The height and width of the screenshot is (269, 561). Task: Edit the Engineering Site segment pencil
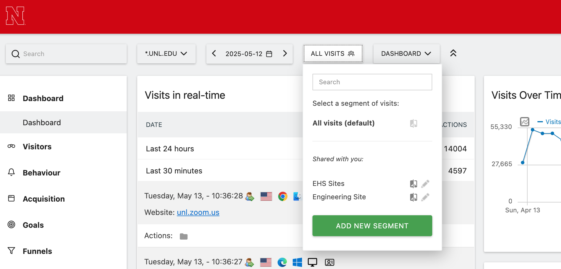(x=425, y=197)
